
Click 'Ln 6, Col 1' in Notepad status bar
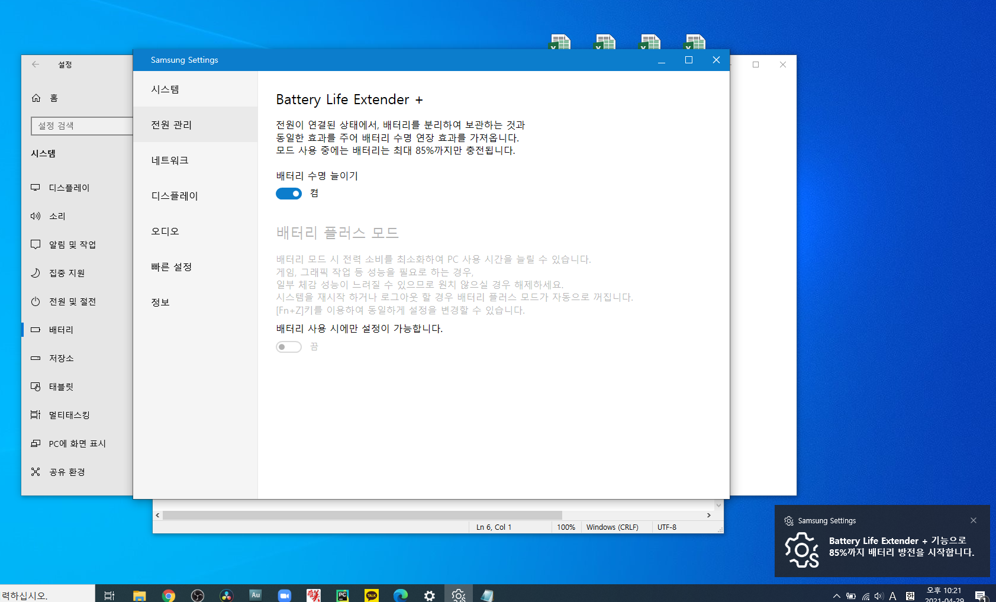click(494, 527)
